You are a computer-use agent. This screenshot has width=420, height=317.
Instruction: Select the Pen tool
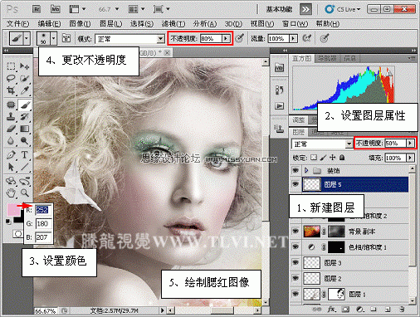(x=11, y=154)
